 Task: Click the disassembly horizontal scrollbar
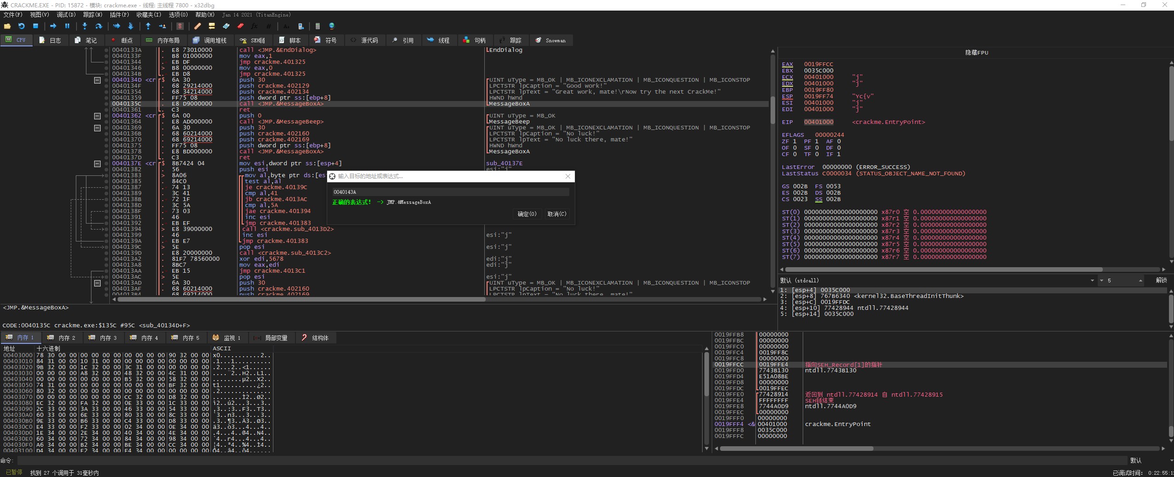click(x=301, y=299)
